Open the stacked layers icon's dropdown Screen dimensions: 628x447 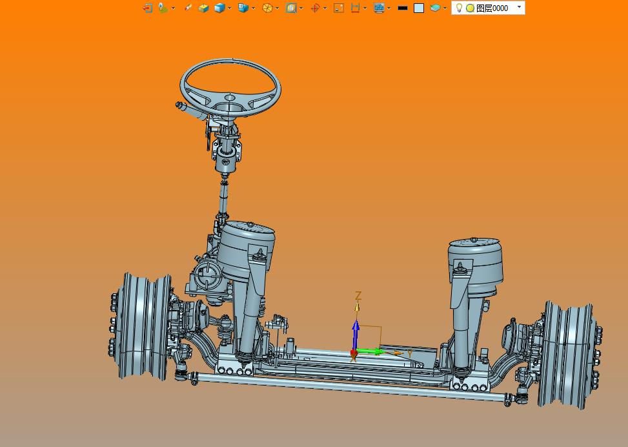[445, 8]
